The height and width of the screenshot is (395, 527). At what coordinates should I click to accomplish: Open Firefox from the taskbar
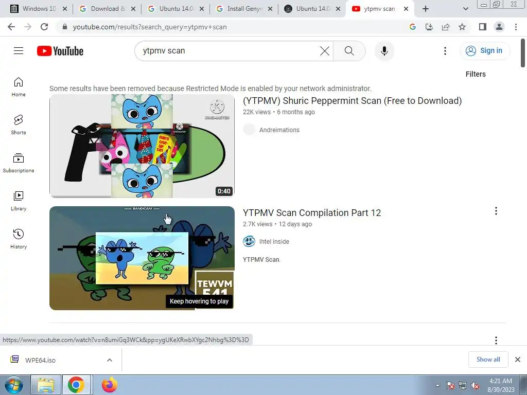(x=109, y=385)
